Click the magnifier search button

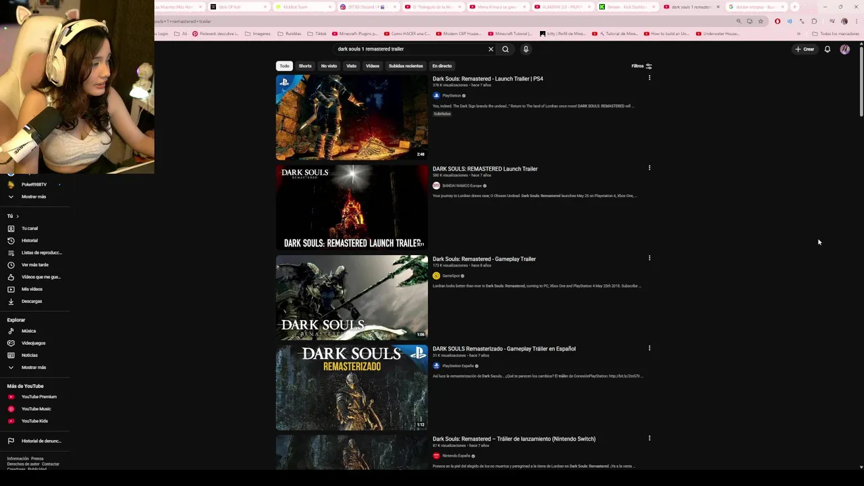click(506, 49)
